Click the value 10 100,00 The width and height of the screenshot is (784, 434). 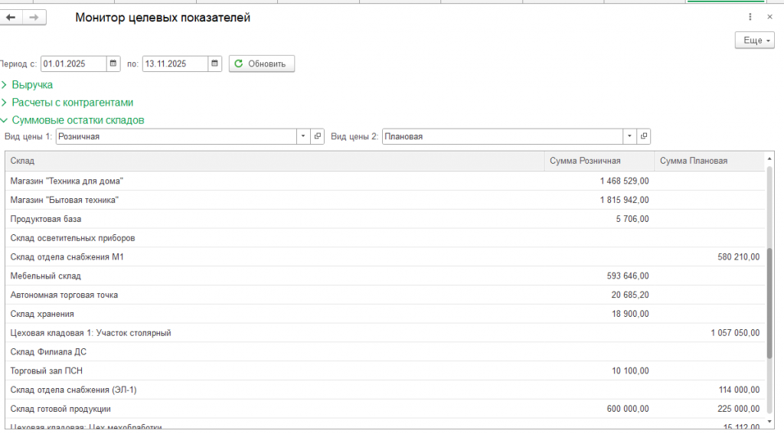[x=631, y=371]
